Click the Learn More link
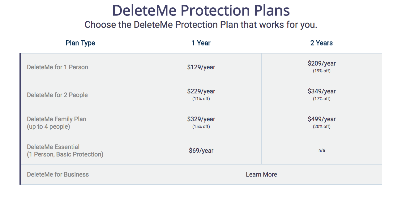 coord(261,174)
